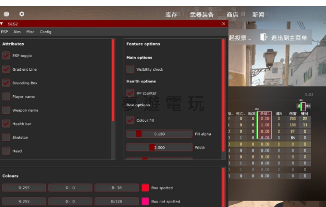Viewport: 326px width, 207px height.
Task: Open the settings gear icon
Action: 22,14
